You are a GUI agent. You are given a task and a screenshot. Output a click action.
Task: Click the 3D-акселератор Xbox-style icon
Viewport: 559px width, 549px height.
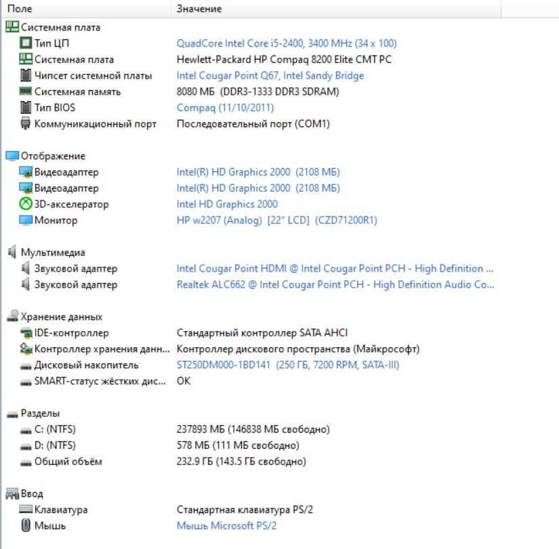coord(26,204)
